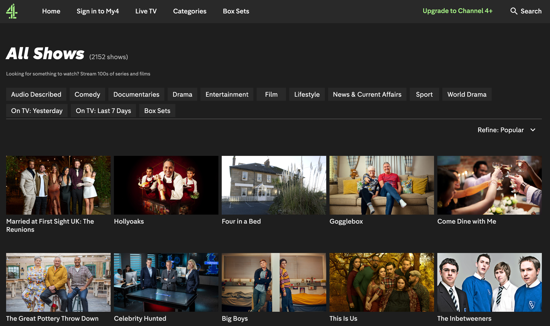Open Live TV from the top navigation

pos(146,11)
